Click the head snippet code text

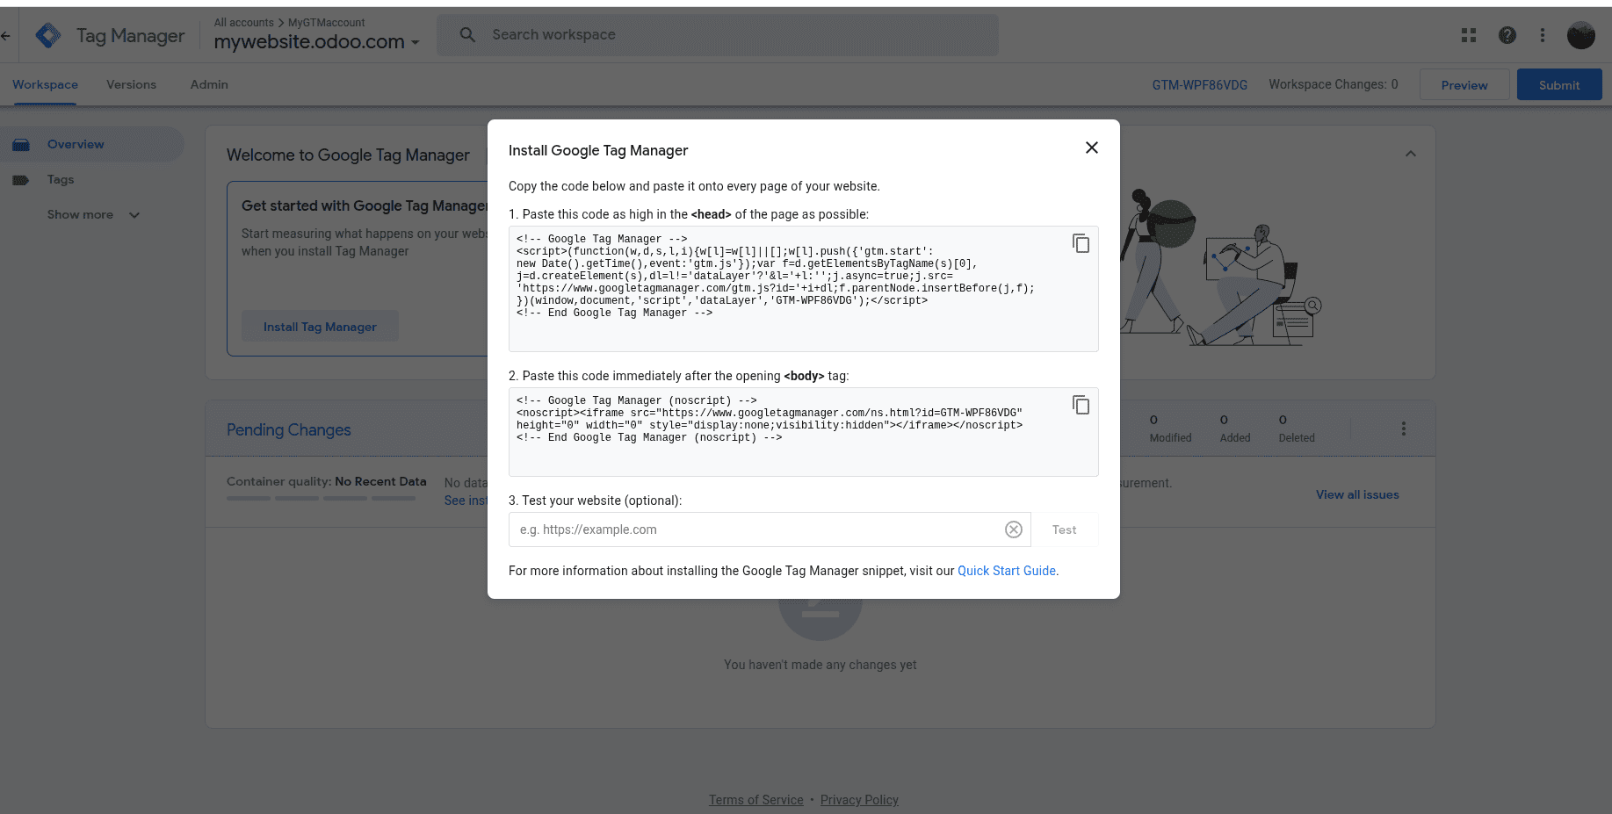(776, 276)
